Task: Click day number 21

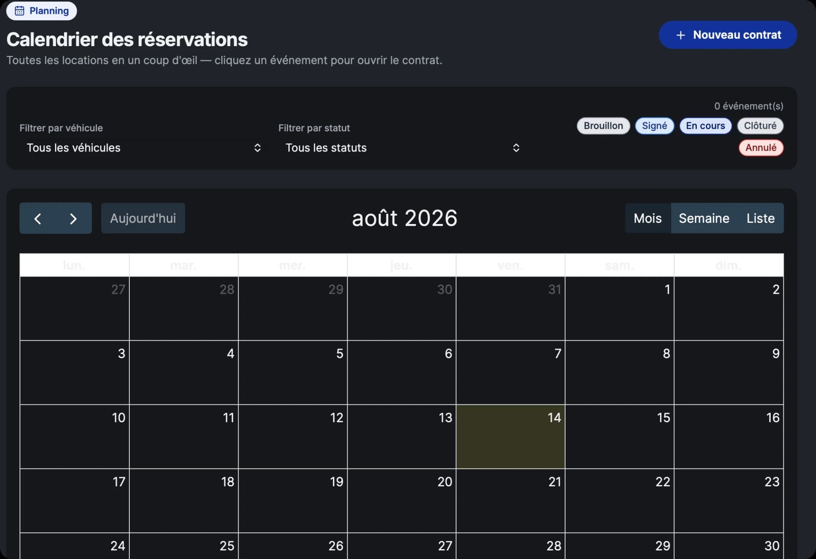Action: click(x=555, y=482)
